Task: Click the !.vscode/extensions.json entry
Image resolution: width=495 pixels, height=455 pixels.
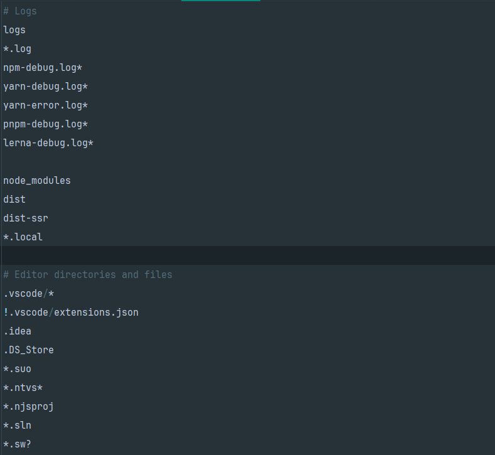Action: click(x=71, y=313)
